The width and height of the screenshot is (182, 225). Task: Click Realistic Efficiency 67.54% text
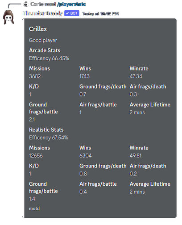coord(49,137)
